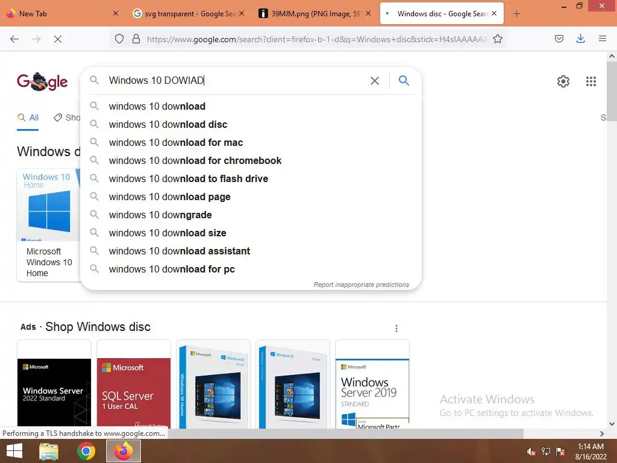Select the Shopping results tab
This screenshot has height=463, width=617.
point(67,118)
